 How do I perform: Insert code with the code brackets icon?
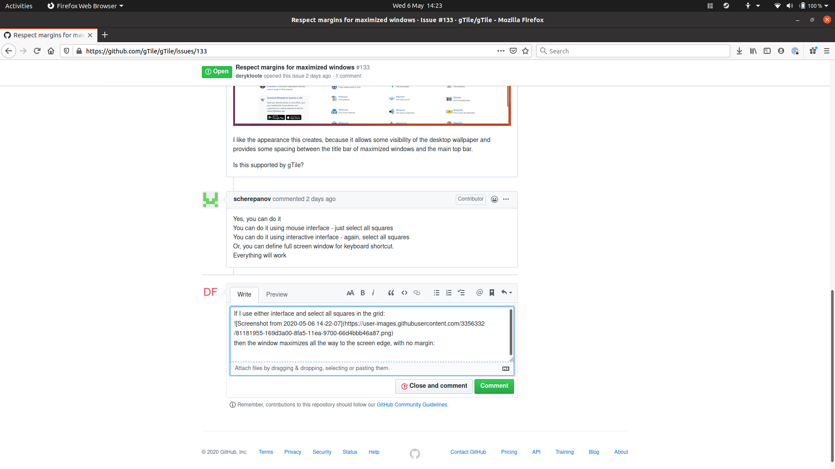[x=404, y=293]
